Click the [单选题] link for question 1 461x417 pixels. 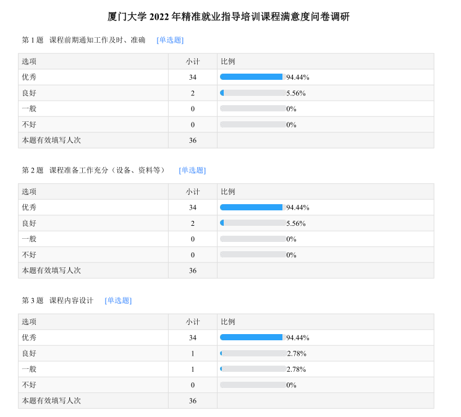click(x=170, y=40)
